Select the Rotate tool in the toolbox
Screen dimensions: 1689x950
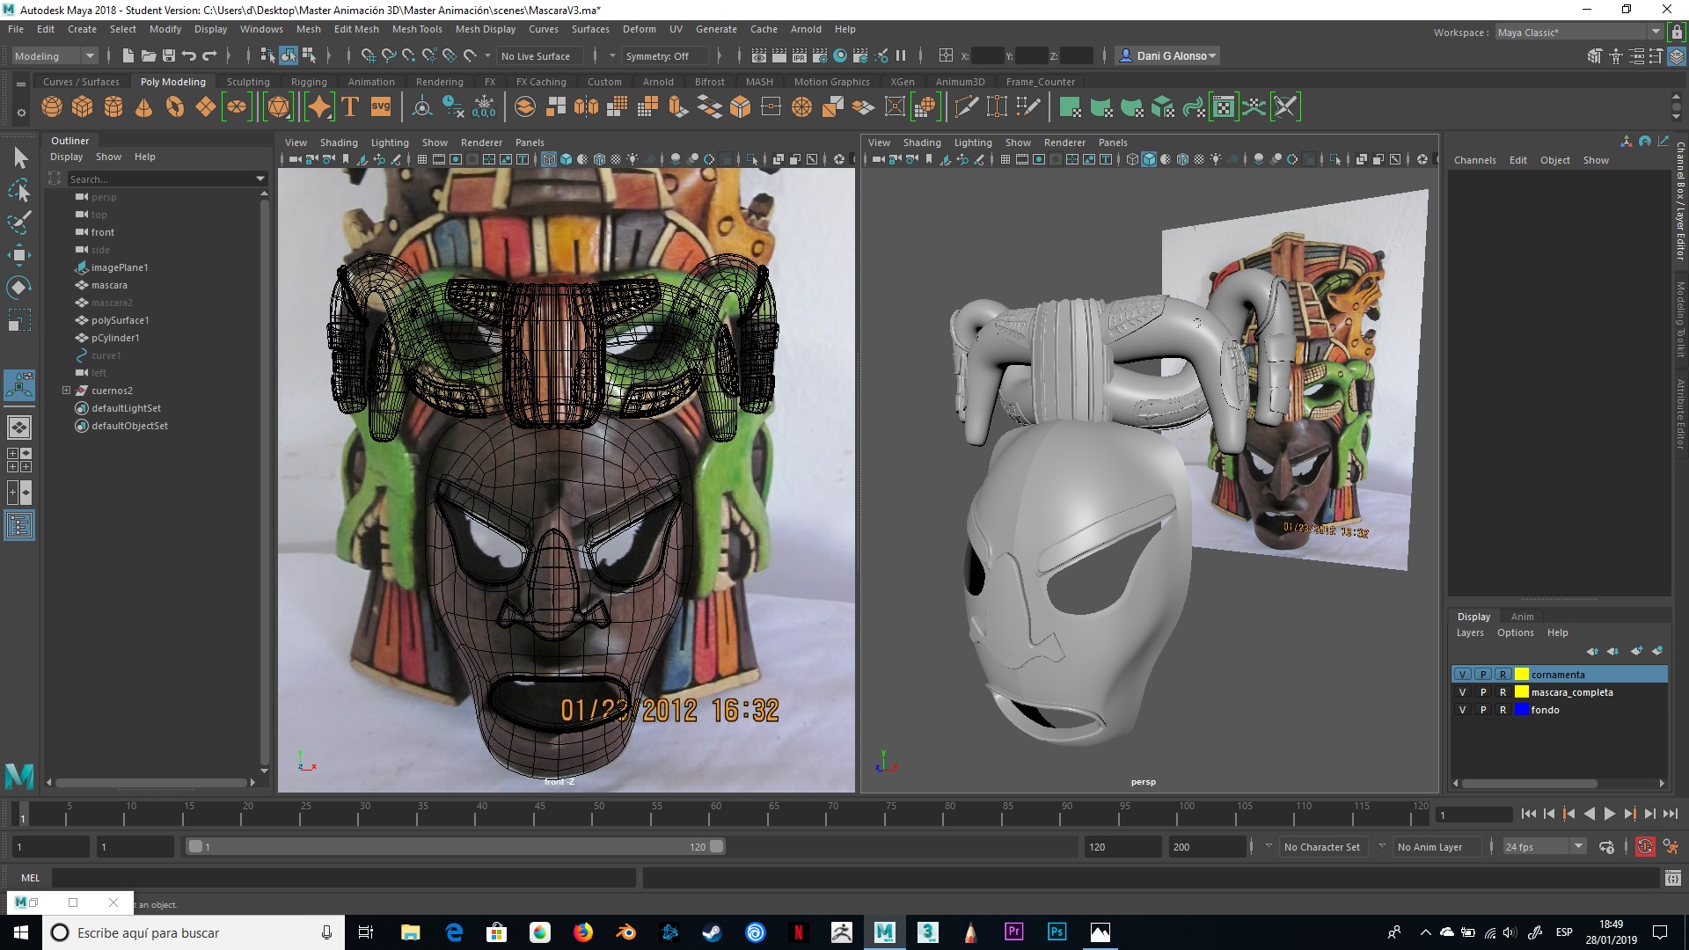[19, 288]
